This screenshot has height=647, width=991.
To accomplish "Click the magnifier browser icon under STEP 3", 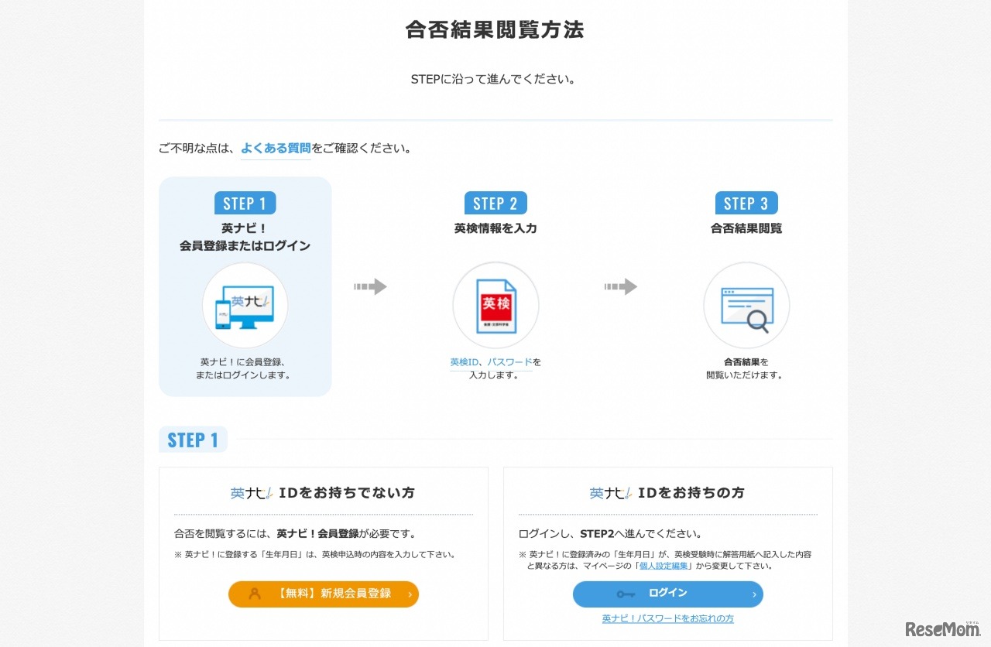I will [x=746, y=305].
